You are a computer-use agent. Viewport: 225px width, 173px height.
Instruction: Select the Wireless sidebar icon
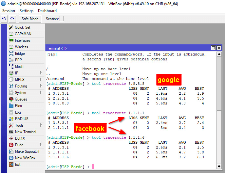(x=11, y=47)
